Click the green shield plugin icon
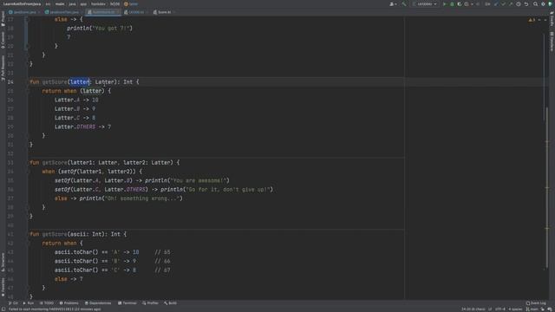Image resolution: width=555 pixels, height=312 pixels. tap(551, 3)
